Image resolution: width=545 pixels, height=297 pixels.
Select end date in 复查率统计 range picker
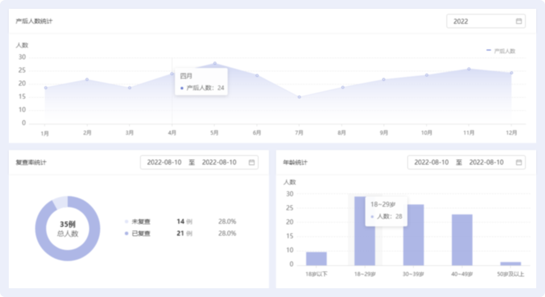tap(219, 162)
